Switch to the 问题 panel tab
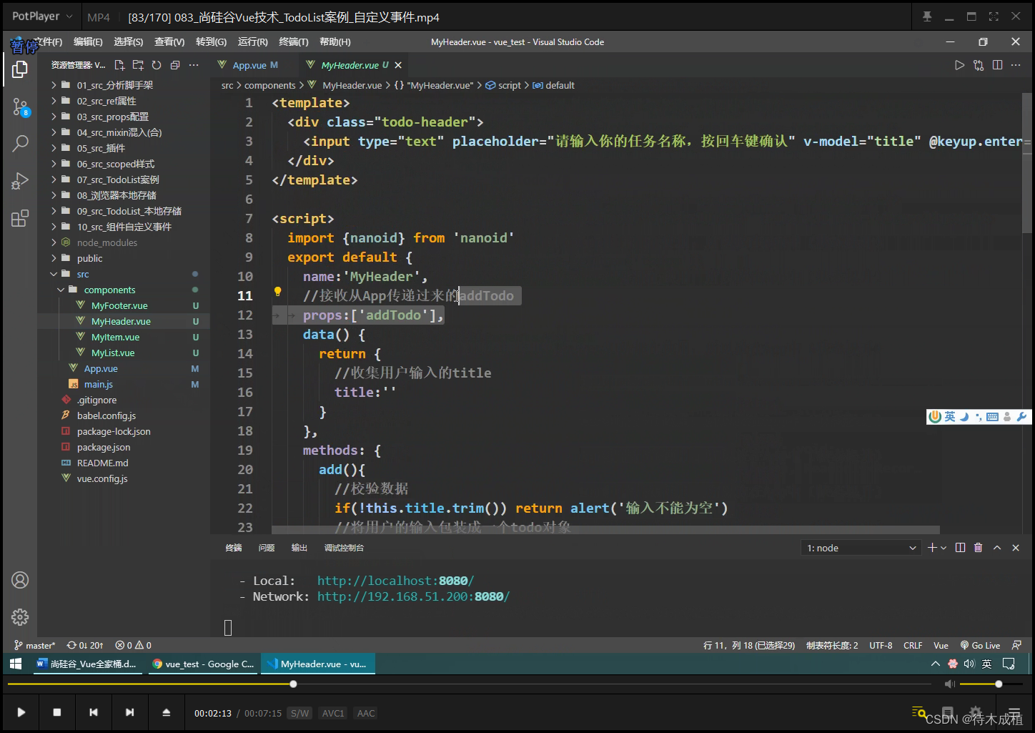 (x=267, y=548)
